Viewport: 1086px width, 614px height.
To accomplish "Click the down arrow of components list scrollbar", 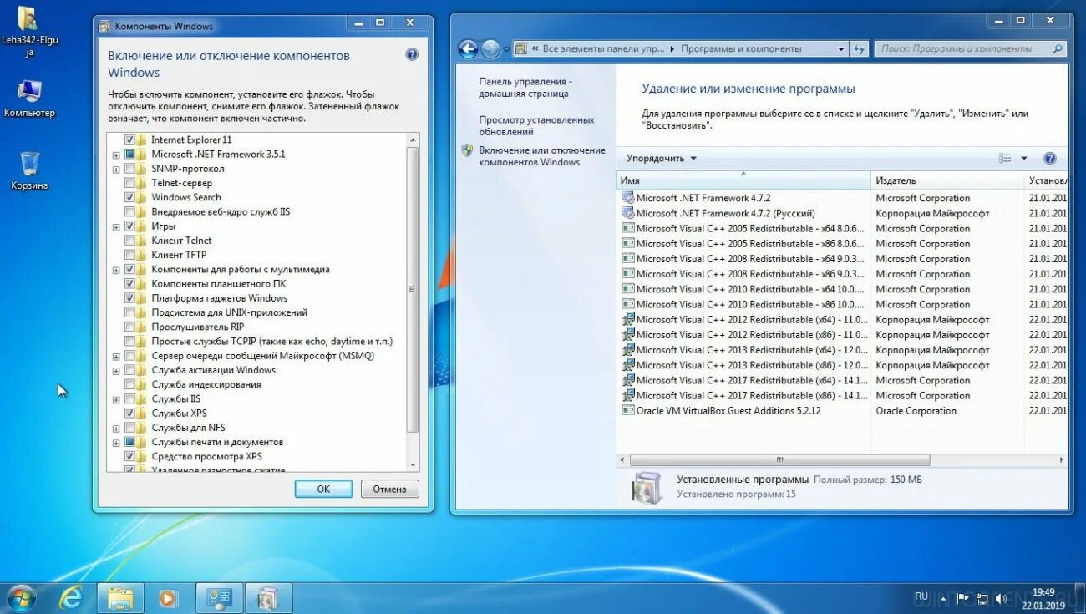I will point(413,464).
